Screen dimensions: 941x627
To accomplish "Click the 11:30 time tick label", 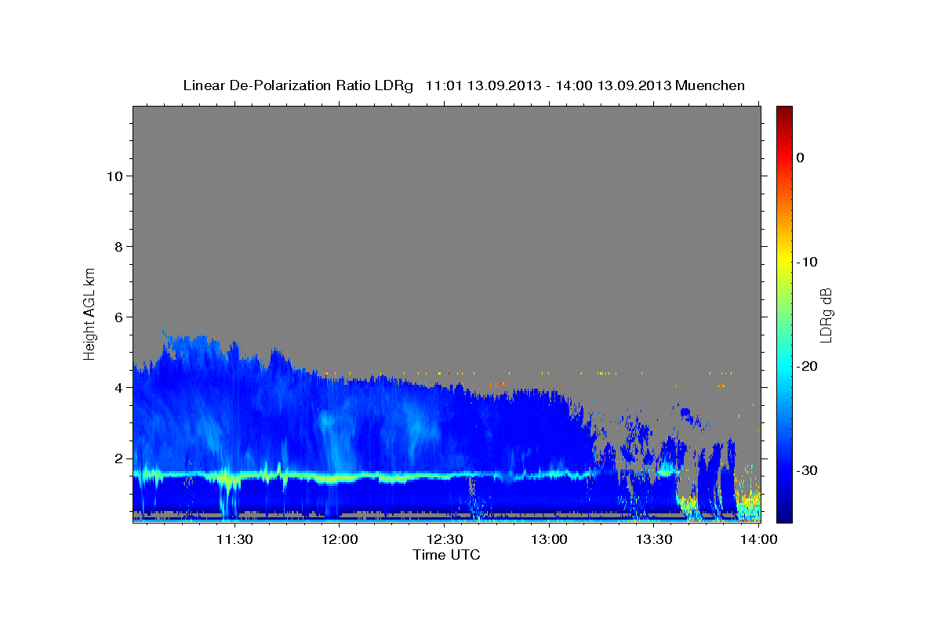I will (x=234, y=539).
